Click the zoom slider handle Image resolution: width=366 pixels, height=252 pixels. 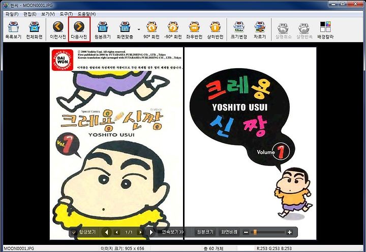(x=255, y=232)
